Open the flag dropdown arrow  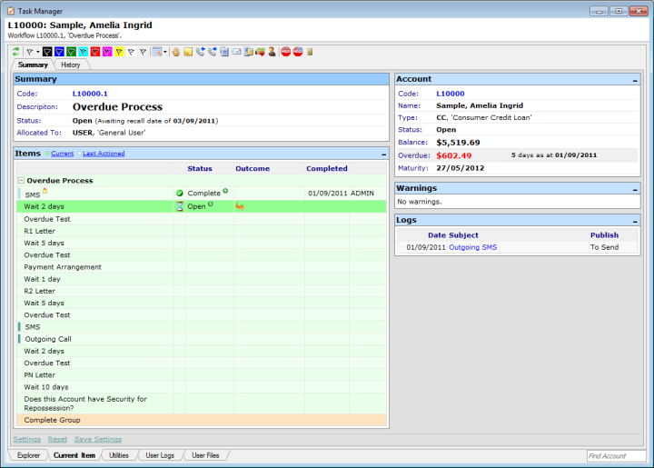(x=37, y=52)
